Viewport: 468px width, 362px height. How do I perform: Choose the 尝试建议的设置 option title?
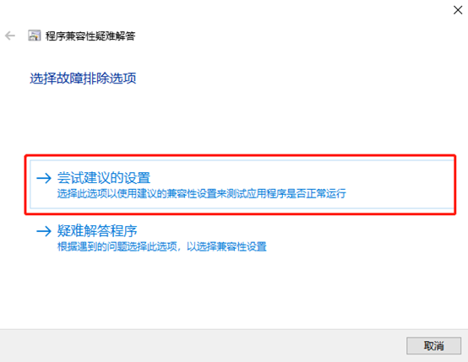click(x=104, y=178)
